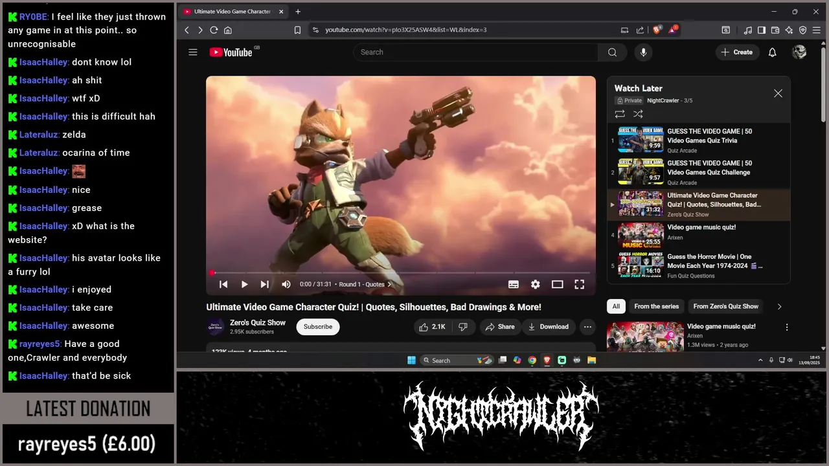Subscribe to Zero's Quiz Show

pyautogui.click(x=318, y=327)
